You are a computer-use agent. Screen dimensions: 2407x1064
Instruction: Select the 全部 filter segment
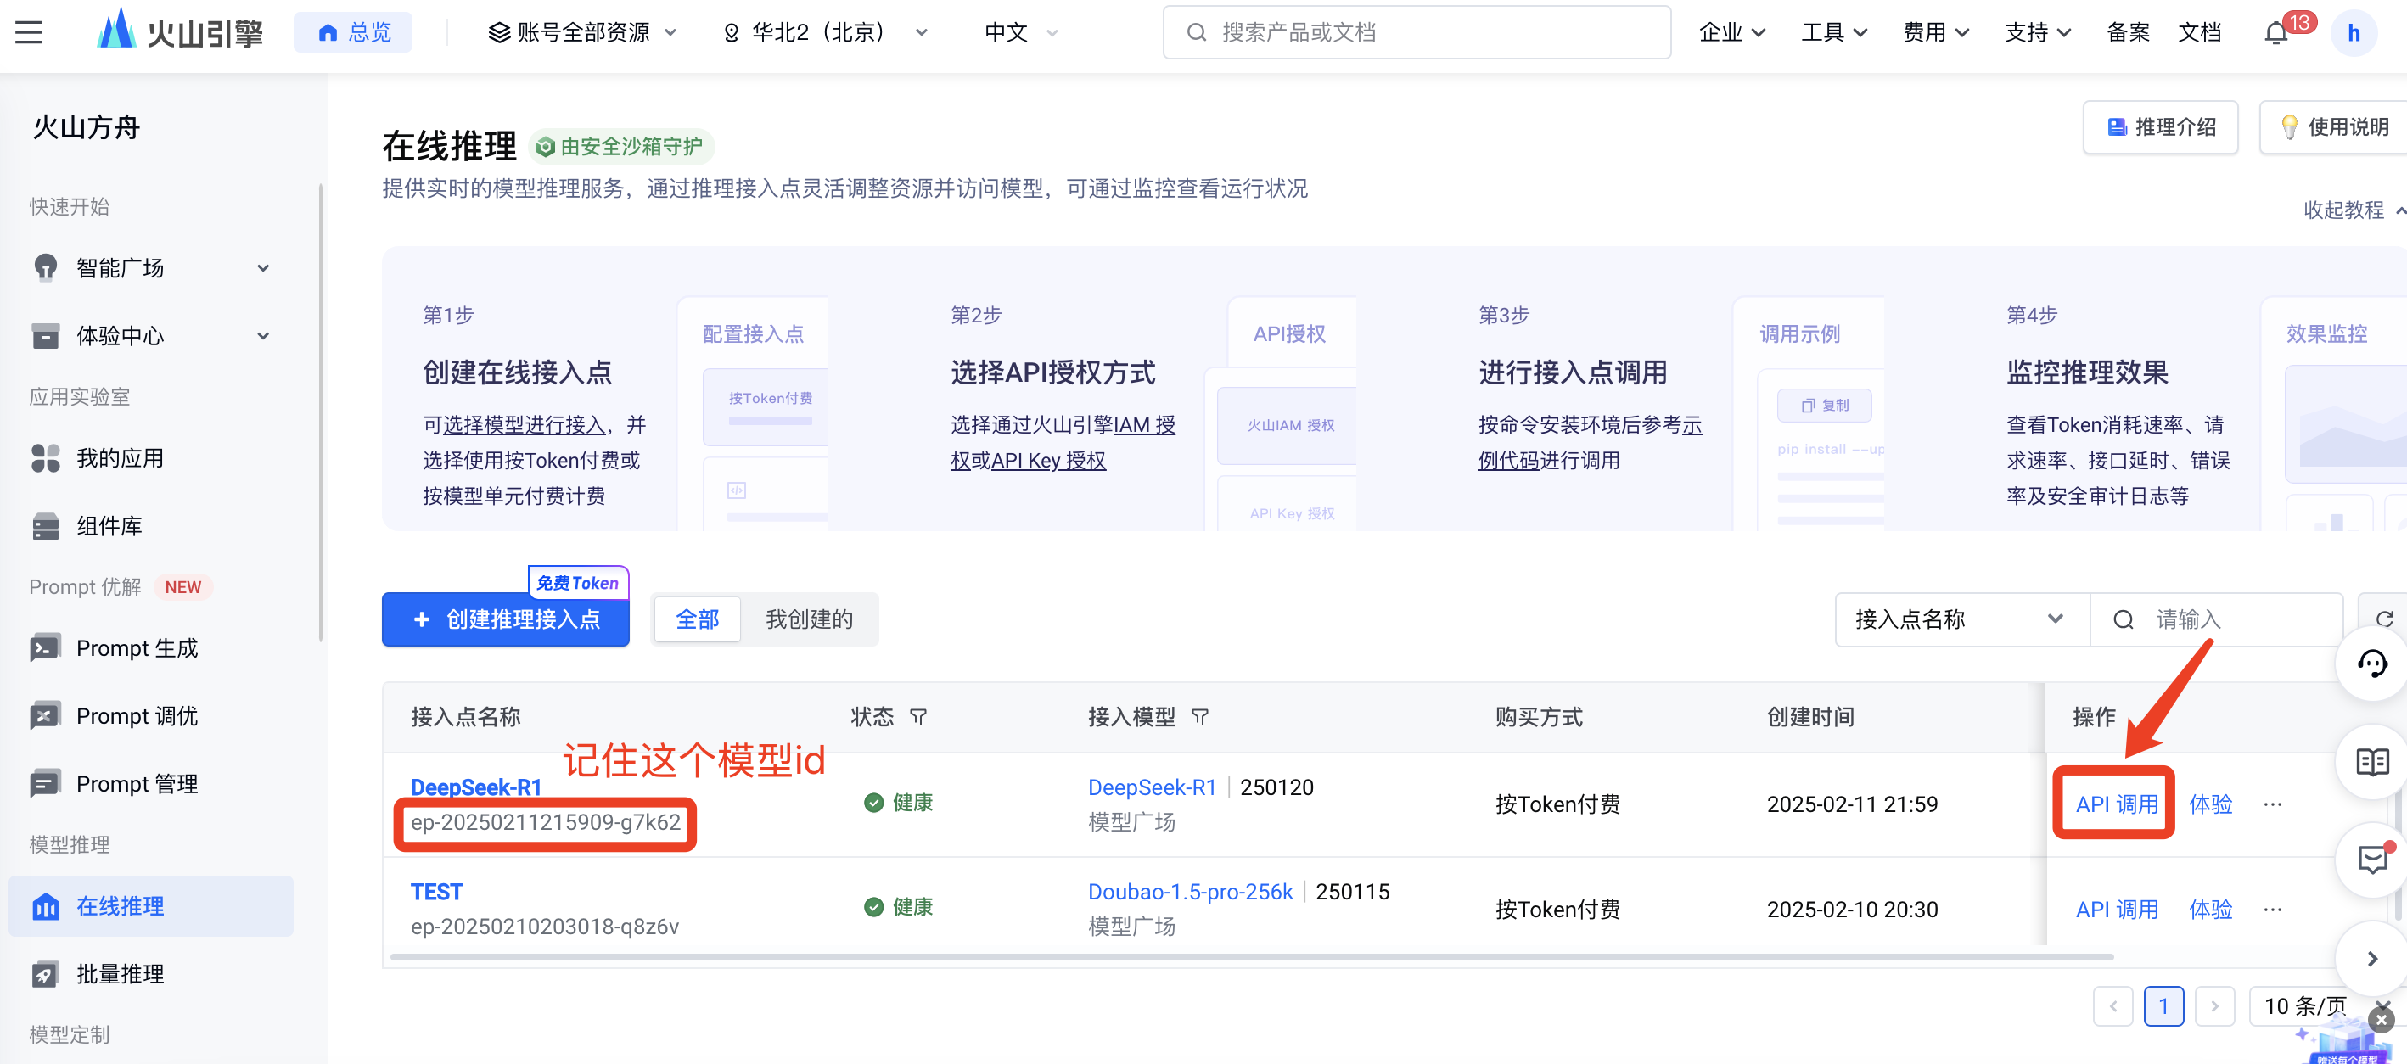click(x=697, y=619)
